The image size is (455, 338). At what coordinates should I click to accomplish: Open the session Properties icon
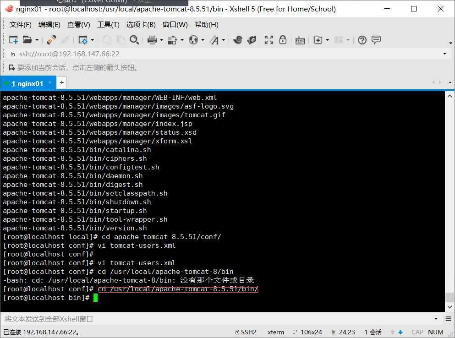click(83, 40)
